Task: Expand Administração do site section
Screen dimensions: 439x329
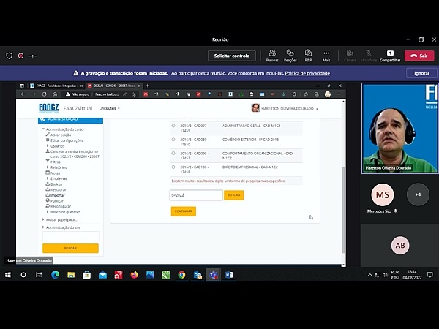Action: [x=43, y=227]
